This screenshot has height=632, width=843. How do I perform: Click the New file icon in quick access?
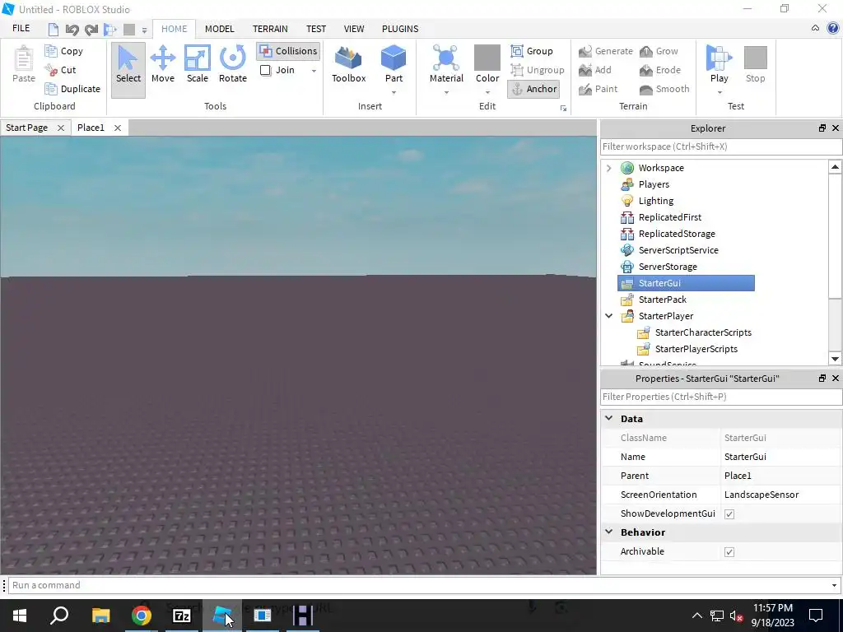pyautogui.click(x=54, y=30)
